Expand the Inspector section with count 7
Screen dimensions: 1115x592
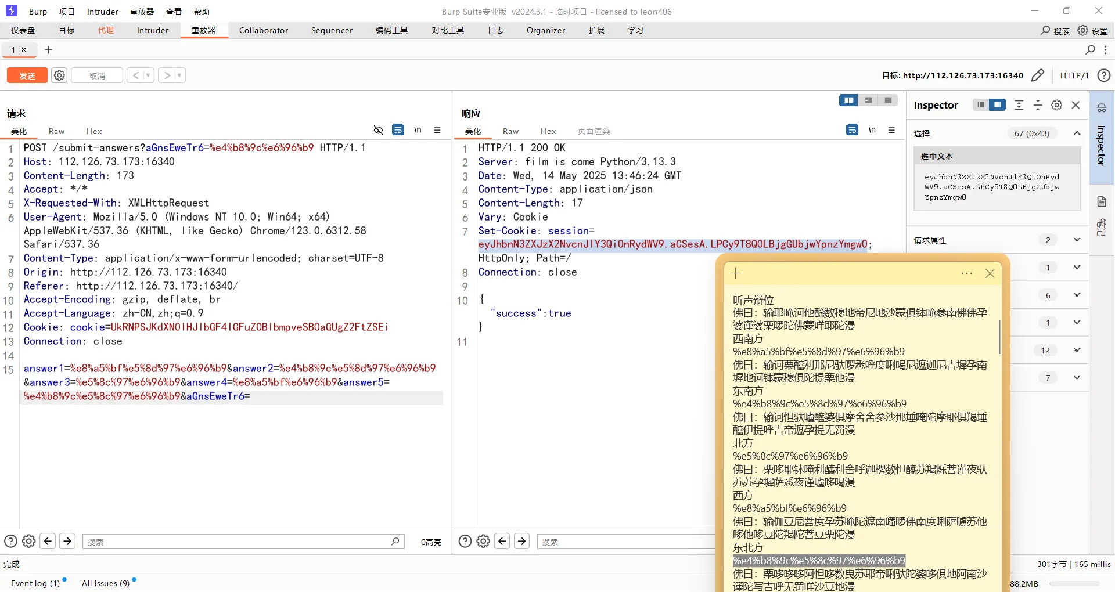point(1077,377)
